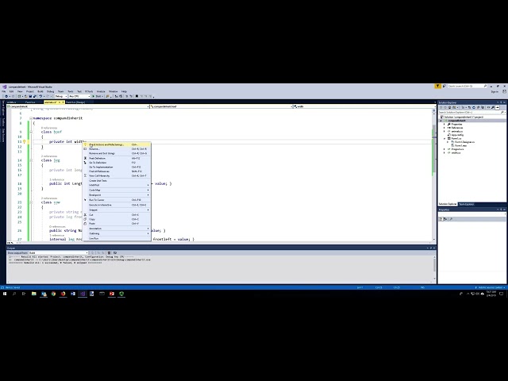Open the Any CPU platform dropdown
Screen dimensions: 508x381
[79, 96]
